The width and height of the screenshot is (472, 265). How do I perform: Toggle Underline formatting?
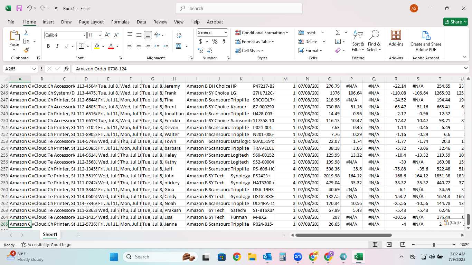tap(66, 46)
